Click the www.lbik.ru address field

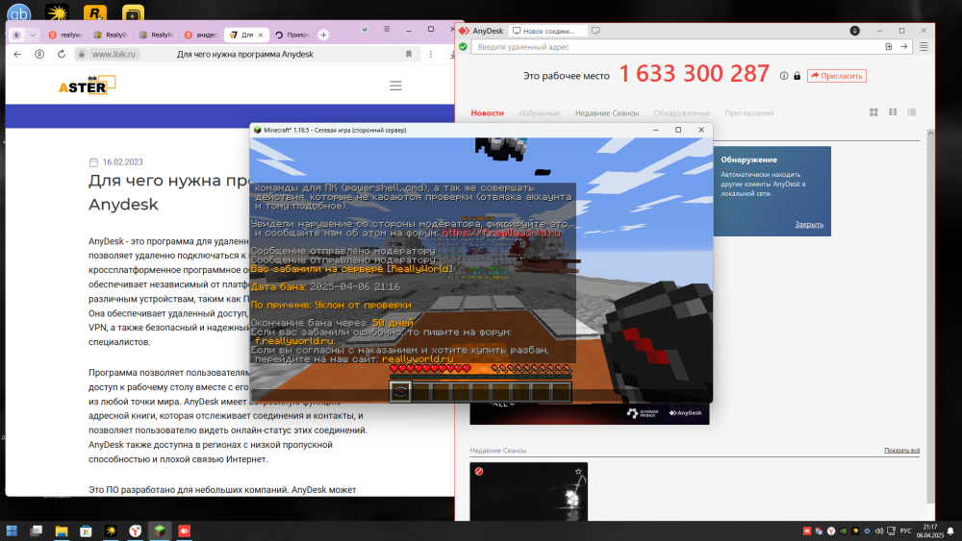[x=114, y=54]
